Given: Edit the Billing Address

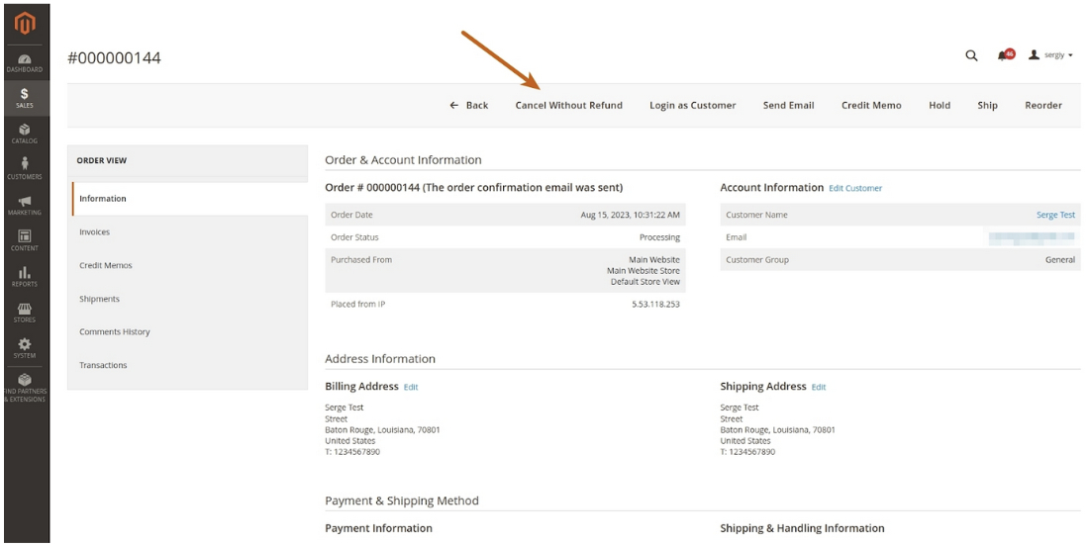Looking at the screenshot, I should pyautogui.click(x=411, y=387).
